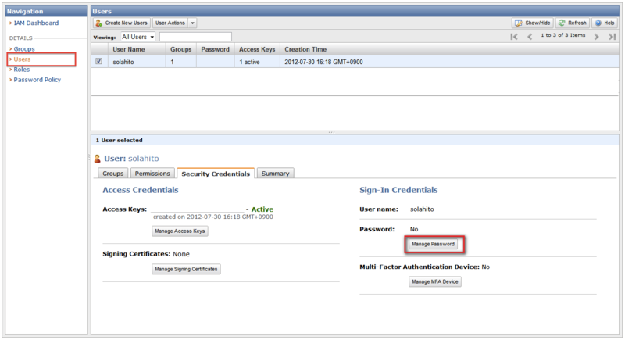Expand the User Actions dropdown arrow

[x=192, y=23]
